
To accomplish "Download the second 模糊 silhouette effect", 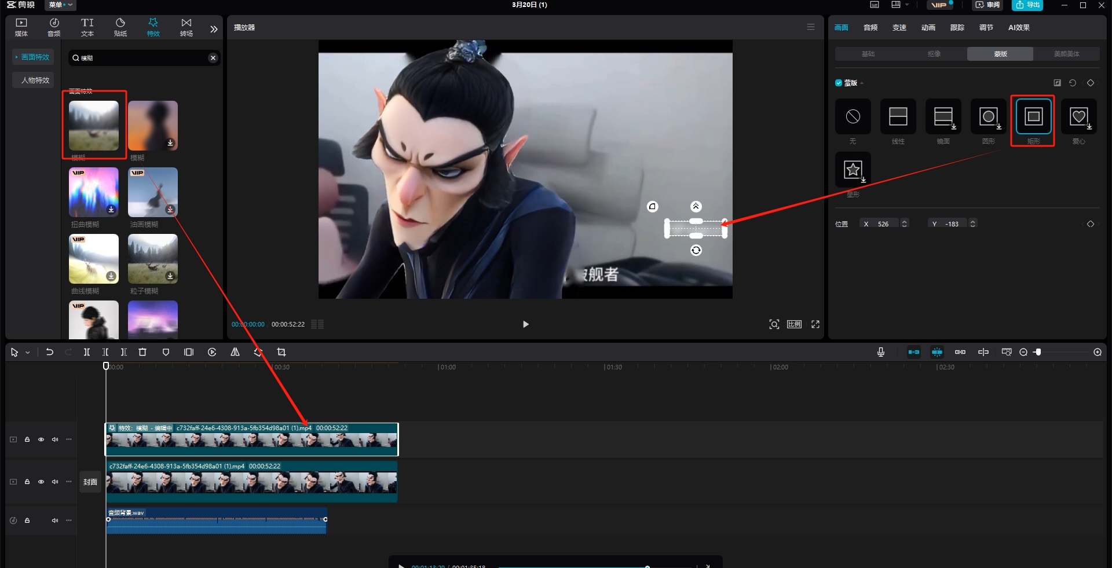I will click(x=170, y=142).
